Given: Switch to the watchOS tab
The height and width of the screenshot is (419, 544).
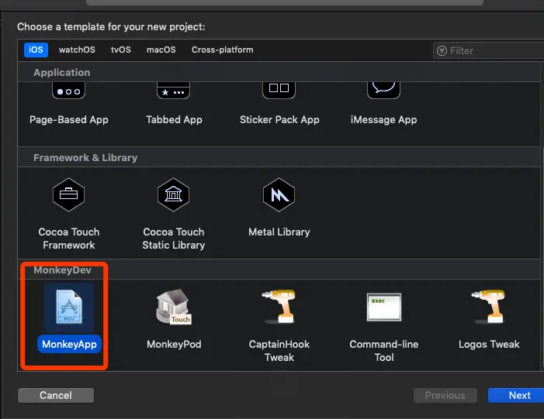Looking at the screenshot, I should [x=77, y=50].
